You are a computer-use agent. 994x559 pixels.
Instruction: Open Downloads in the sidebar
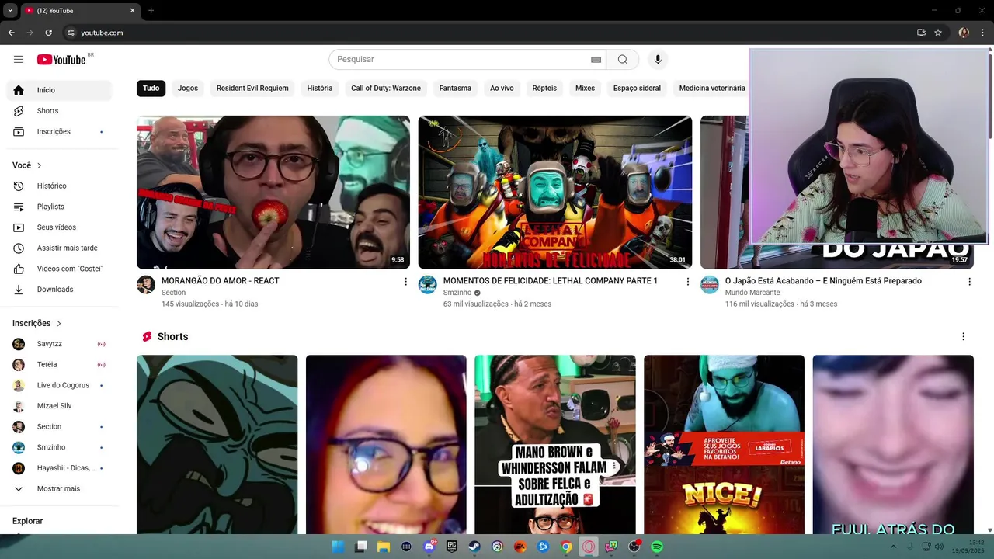click(x=59, y=290)
